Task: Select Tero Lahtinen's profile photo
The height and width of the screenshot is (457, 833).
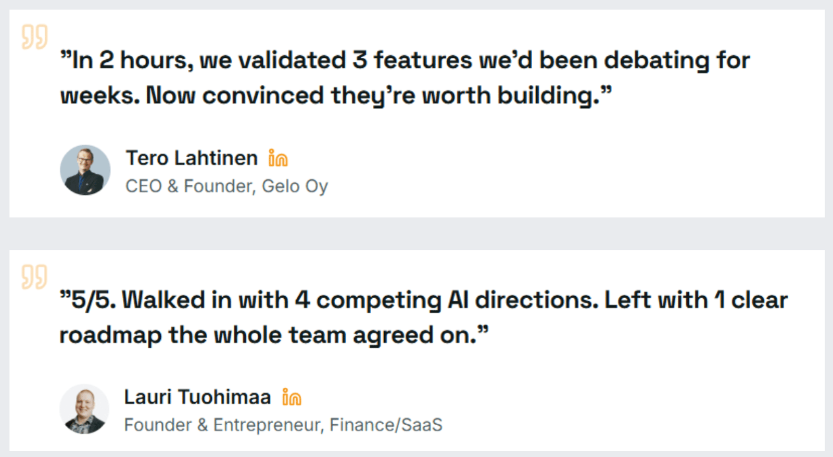Action: tap(85, 170)
